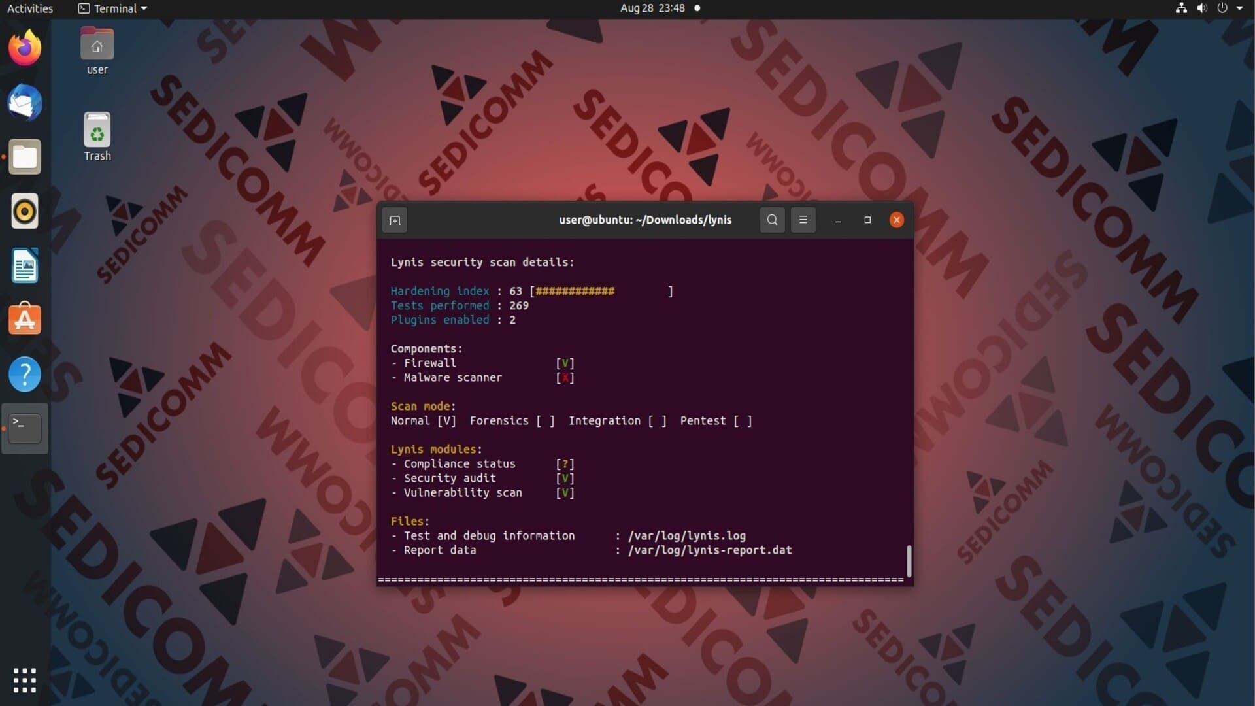1255x706 pixels.
Task: Click the Security audit [V] marker
Action: [565, 479]
